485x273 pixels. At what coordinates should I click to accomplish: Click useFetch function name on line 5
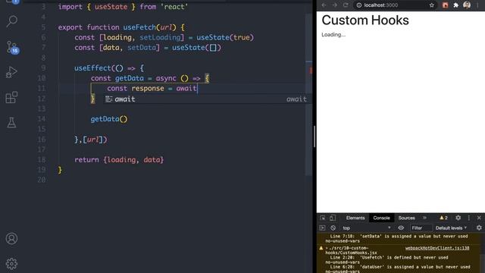139,27
